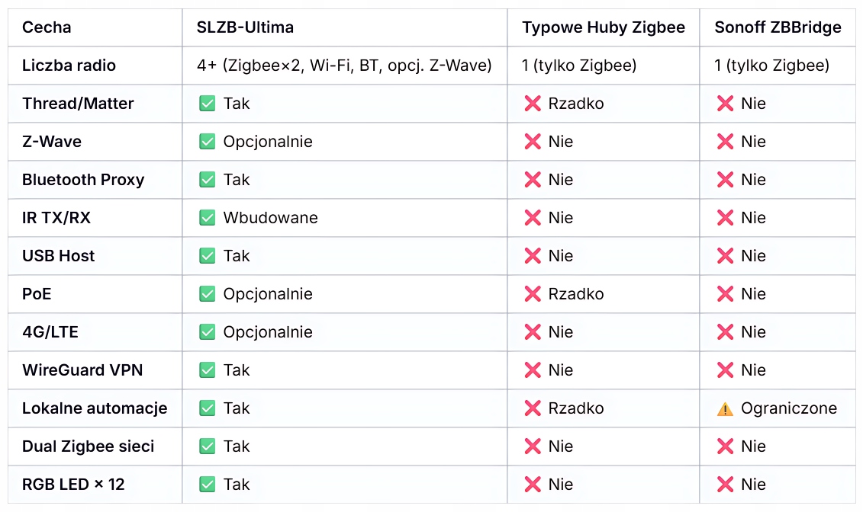Image resolution: width=863 pixels, height=512 pixels.
Task: Click green check in Dual Zigbee sieci row
Action: point(207,446)
